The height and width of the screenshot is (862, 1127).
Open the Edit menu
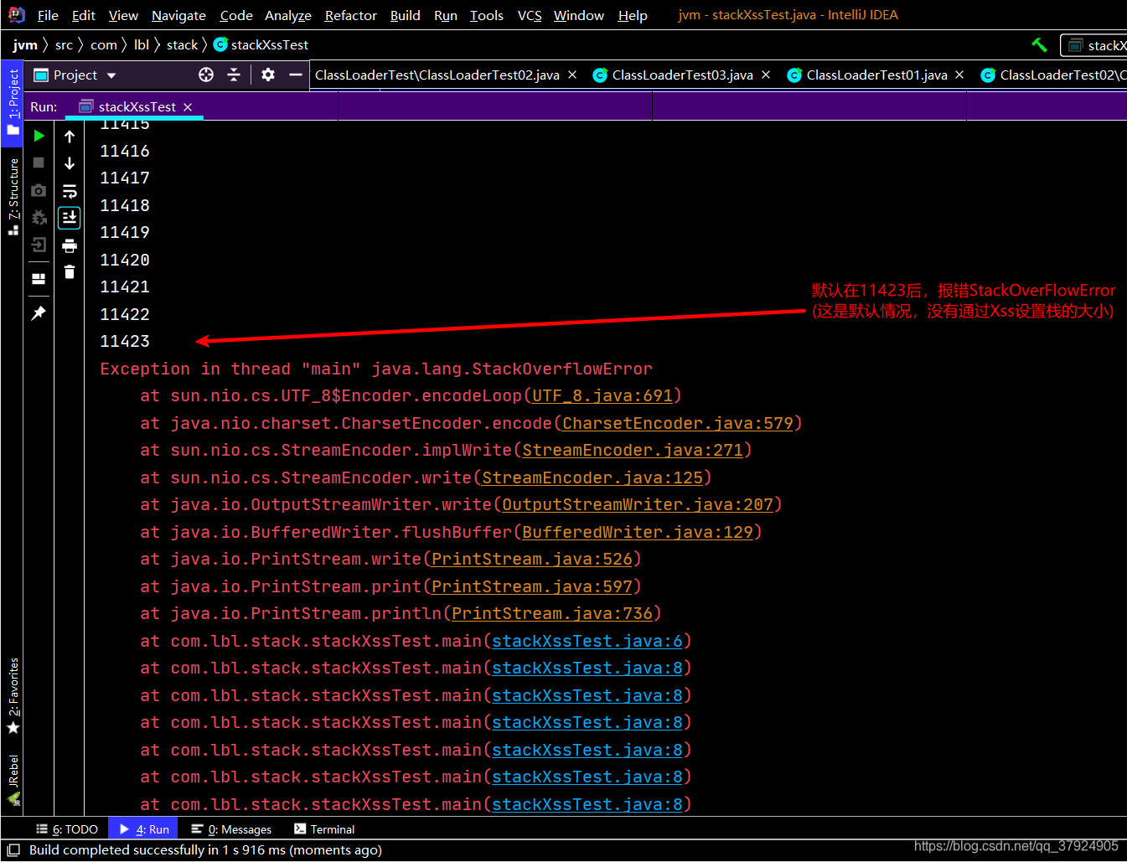coord(84,15)
